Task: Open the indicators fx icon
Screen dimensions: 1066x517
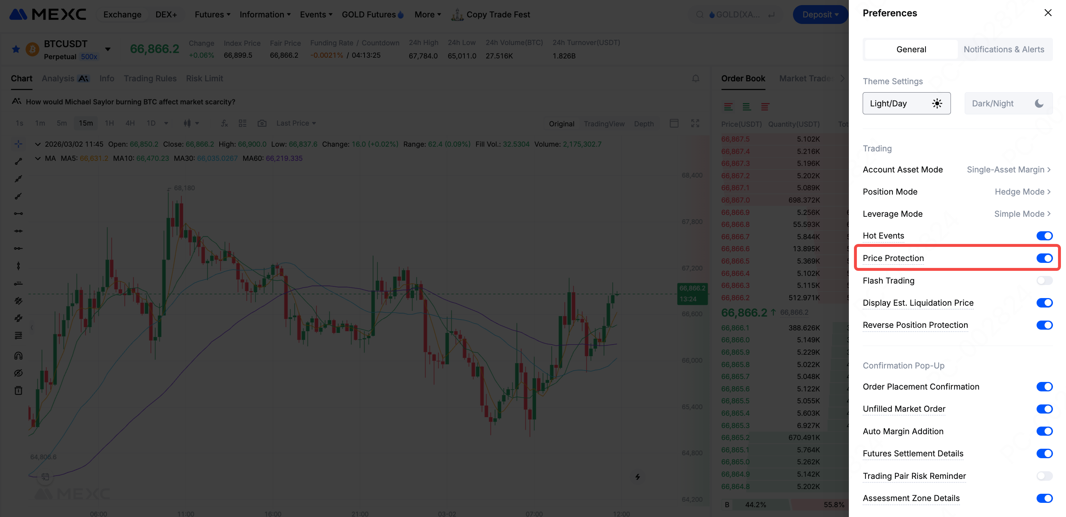Action: [224, 123]
